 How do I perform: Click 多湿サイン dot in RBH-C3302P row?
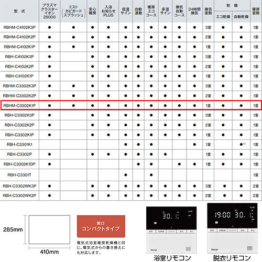click(x=165, y=154)
